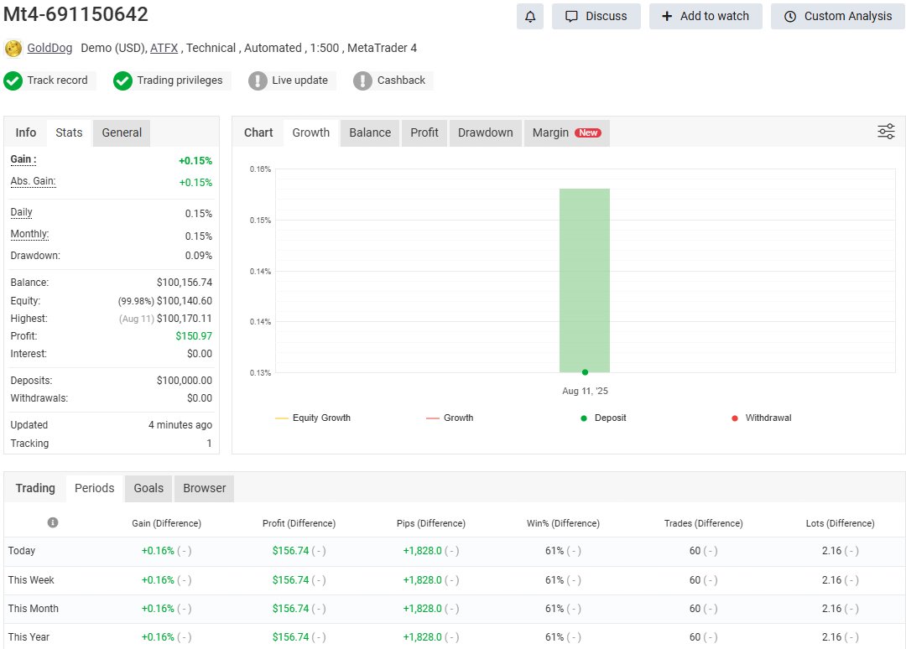The height and width of the screenshot is (649, 906).
Task: Open the Browser tab
Action: [205, 489]
